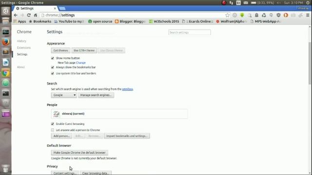Click the Change link for New Tab page
This screenshot has height=175, width=312.
coord(81,63)
